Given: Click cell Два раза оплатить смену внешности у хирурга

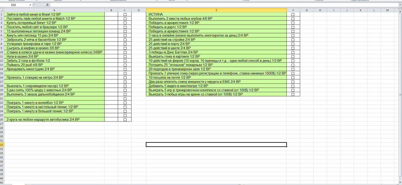Looking at the screenshot, I should click(216, 81).
